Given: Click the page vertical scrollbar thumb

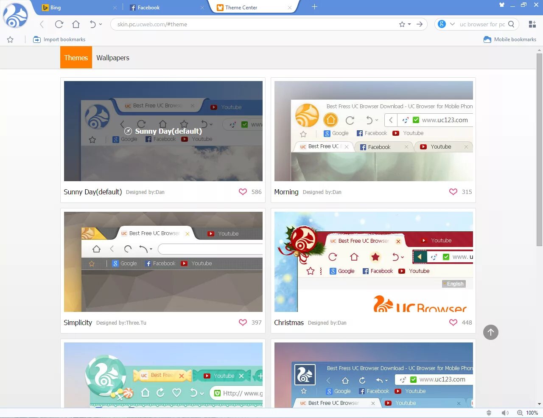Looking at the screenshot, I should click(x=539, y=149).
